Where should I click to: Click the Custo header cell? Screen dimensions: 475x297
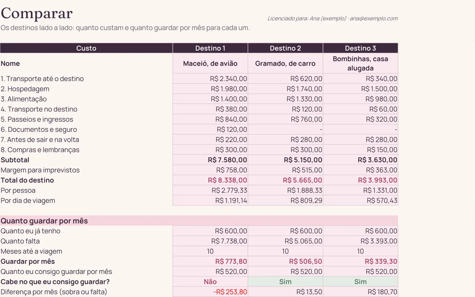coord(86,48)
